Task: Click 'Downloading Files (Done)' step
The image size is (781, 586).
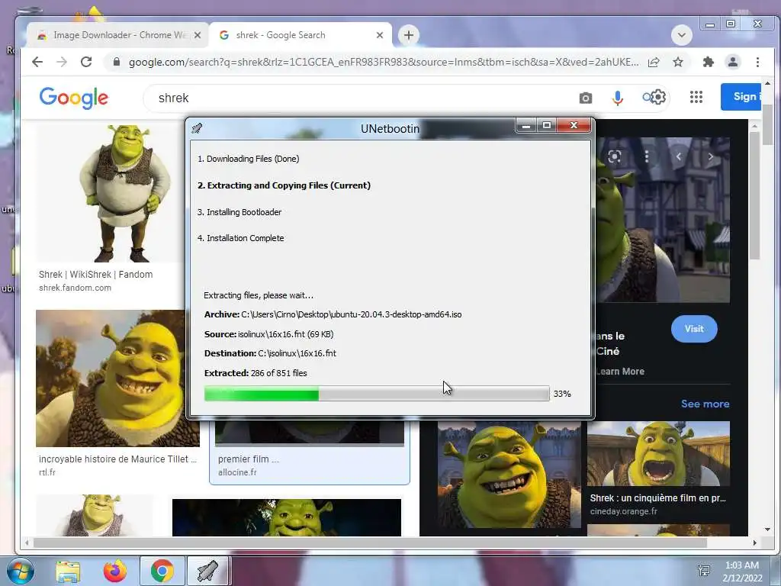Action: pos(248,159)
